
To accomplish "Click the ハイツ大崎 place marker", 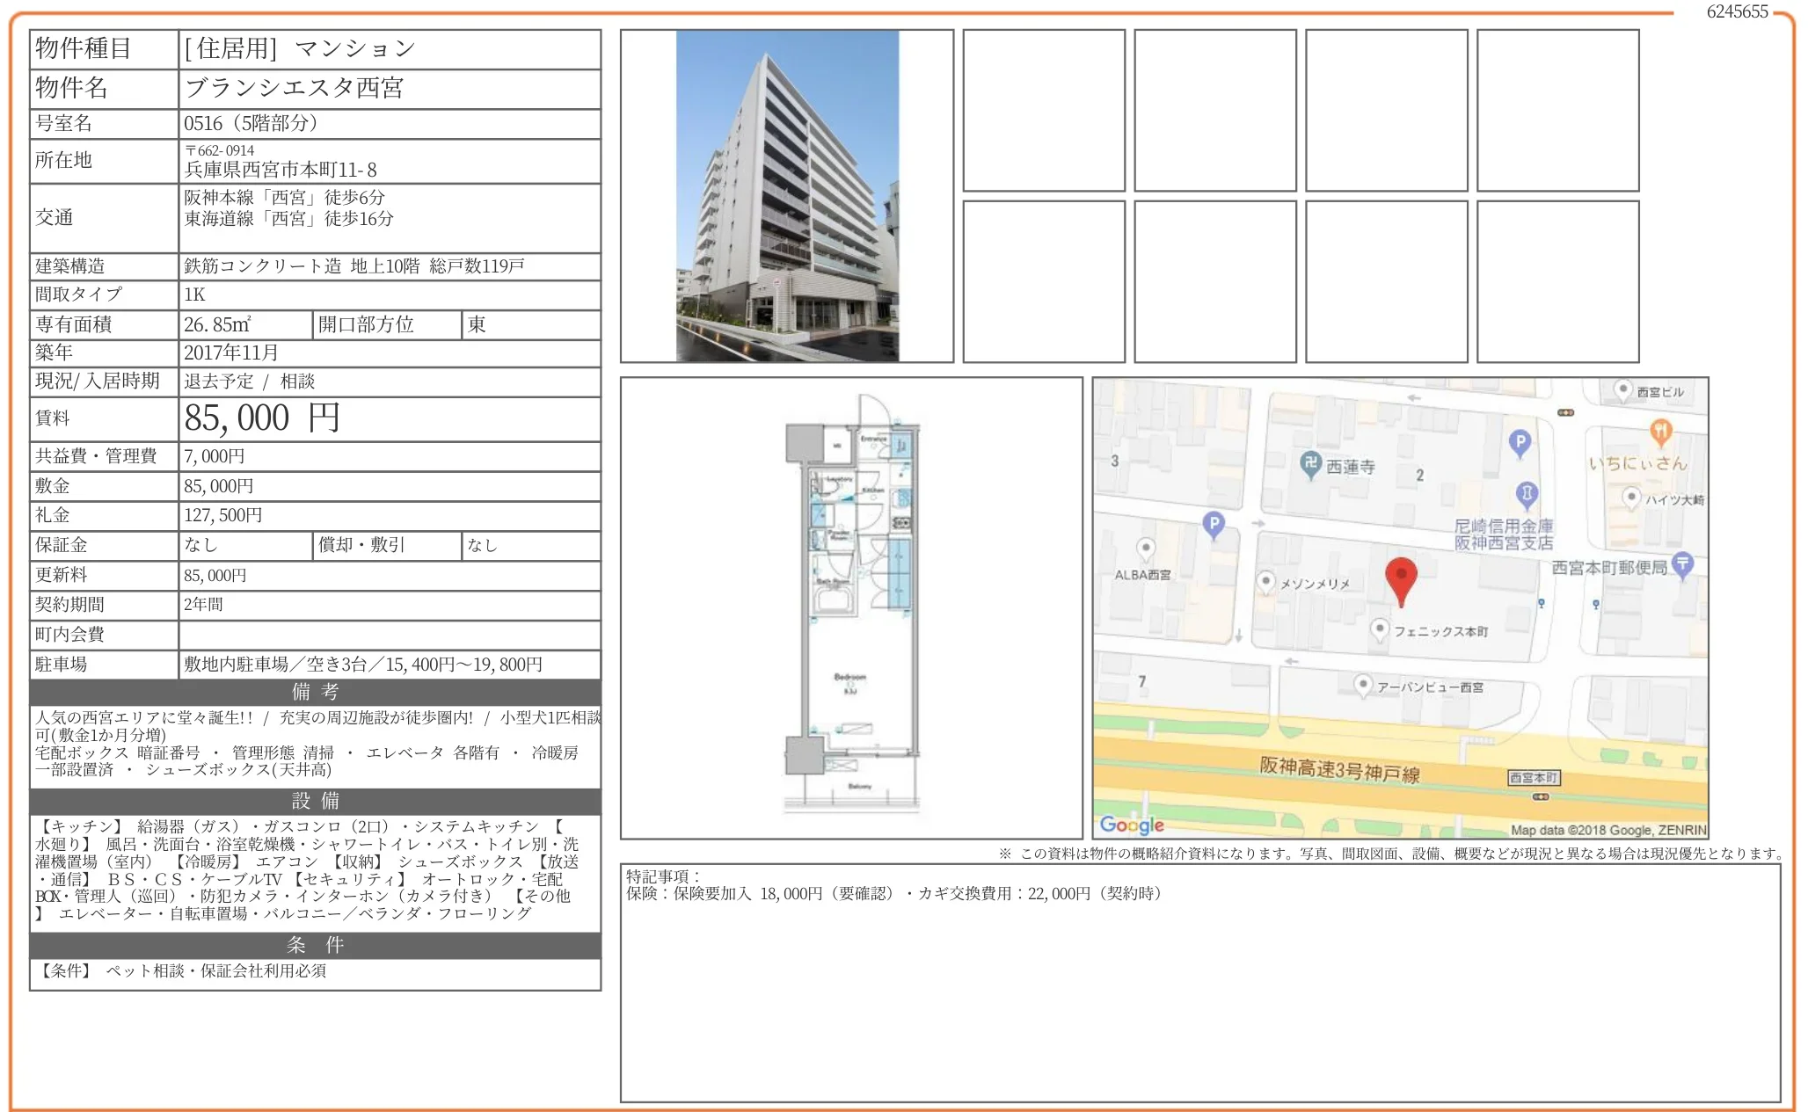I will coord(1631,498).
